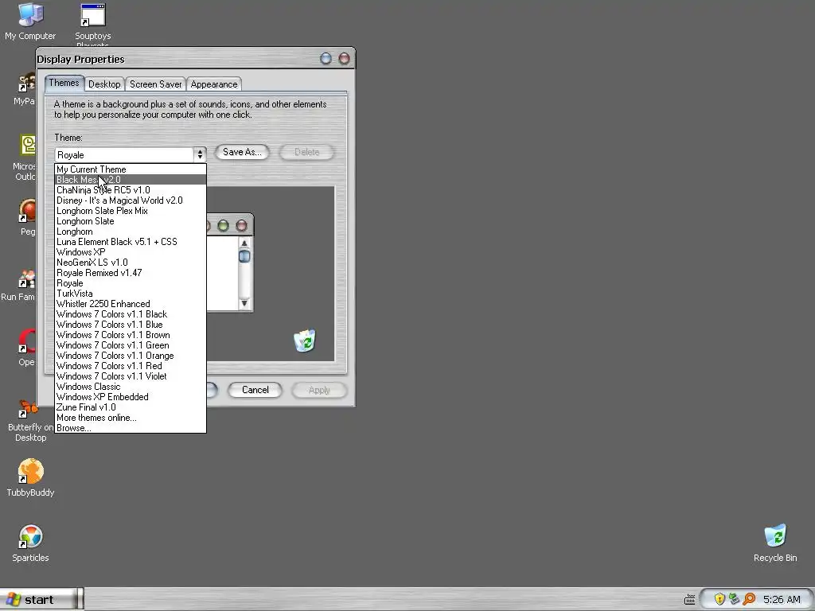Select Whistler 2250 Enhanced theme
Viewport: 815px width, 611px height.
pos(131,304)
